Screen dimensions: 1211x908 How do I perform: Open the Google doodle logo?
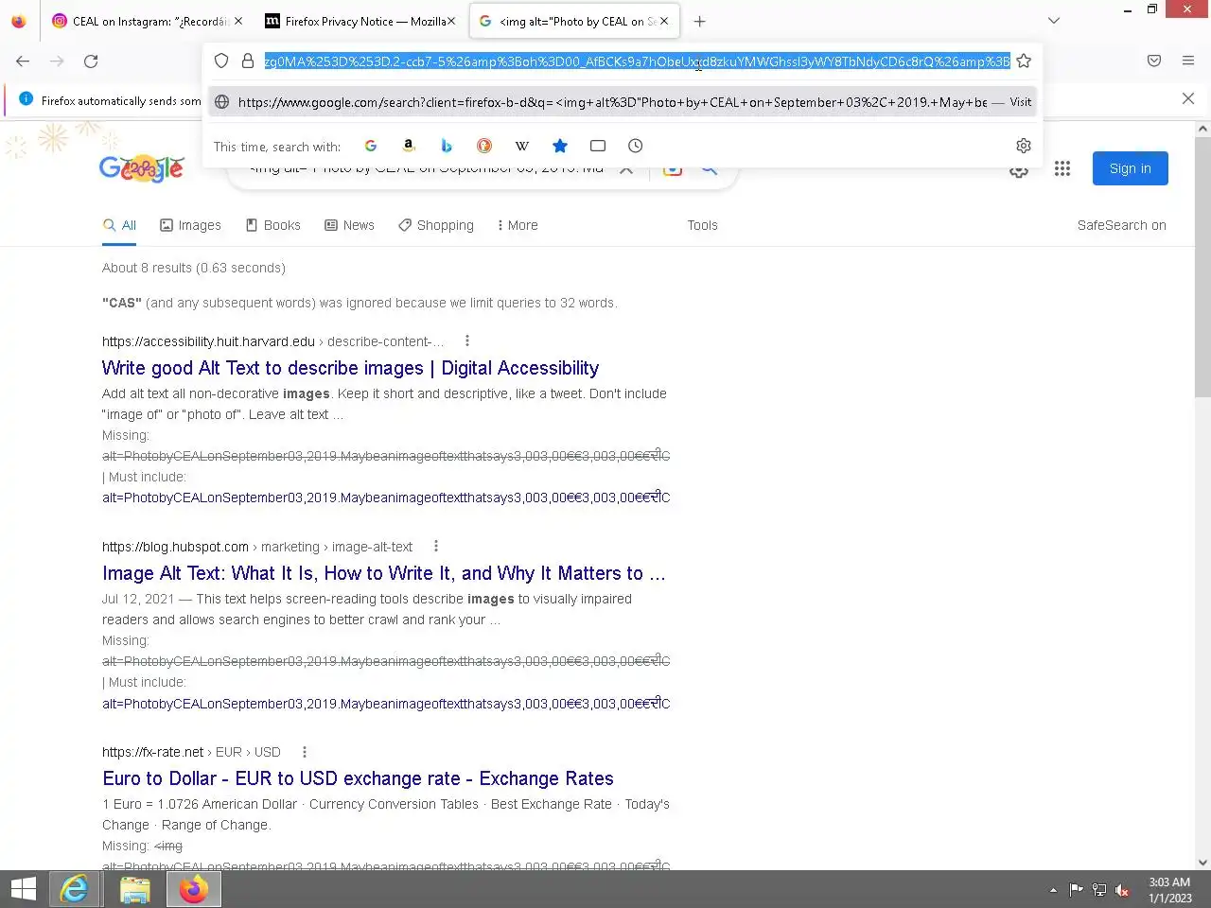(142, 168)
